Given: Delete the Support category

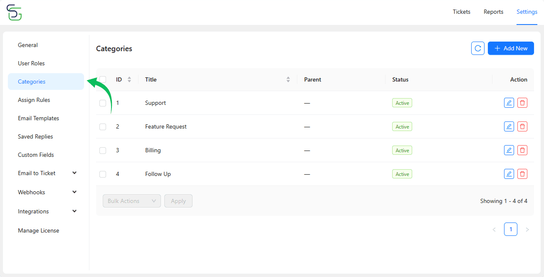Looking at the screenshot, I should point(522,103).
